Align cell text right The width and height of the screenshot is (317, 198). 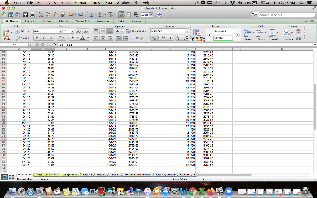[110, 38]
